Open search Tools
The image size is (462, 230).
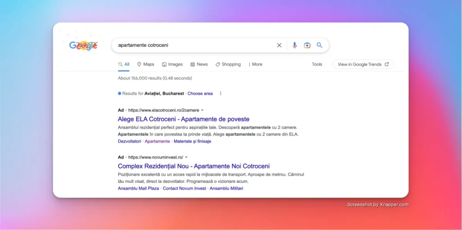click(317, 64)
